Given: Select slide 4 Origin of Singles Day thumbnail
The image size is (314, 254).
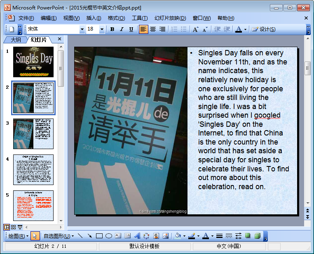Looking at the screenshot, I should 33,170.
